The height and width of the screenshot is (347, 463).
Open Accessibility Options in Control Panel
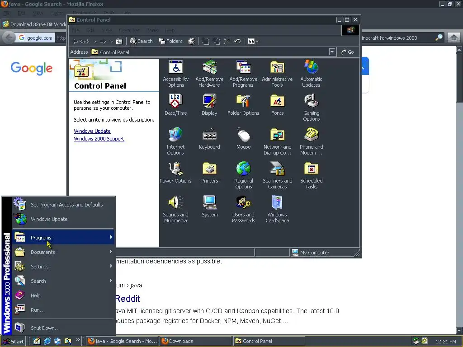(176, 74)
